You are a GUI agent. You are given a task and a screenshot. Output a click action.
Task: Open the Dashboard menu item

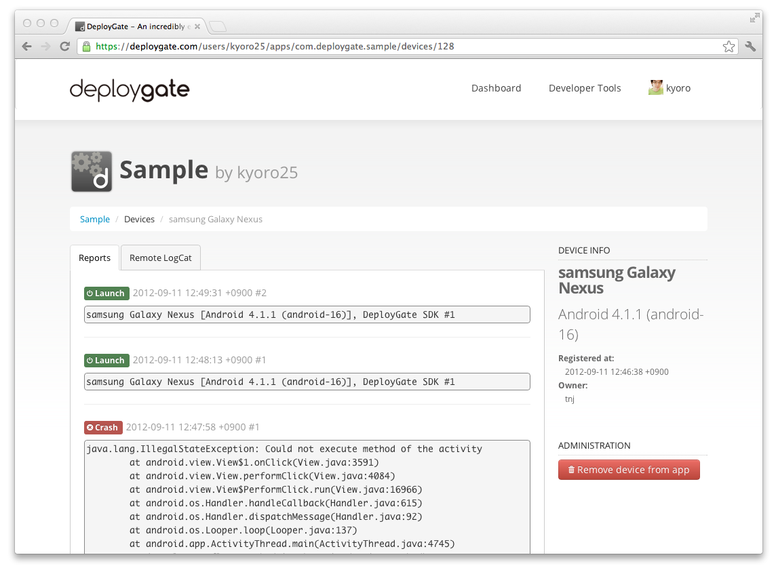tap(496, 88)
